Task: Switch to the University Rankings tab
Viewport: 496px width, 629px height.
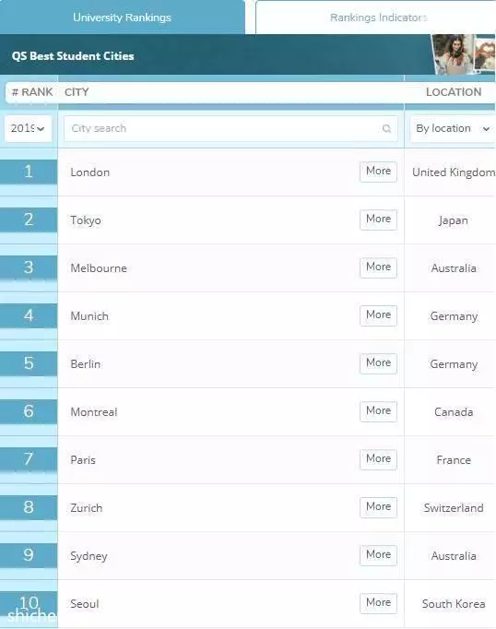Action: click(122, 18)
